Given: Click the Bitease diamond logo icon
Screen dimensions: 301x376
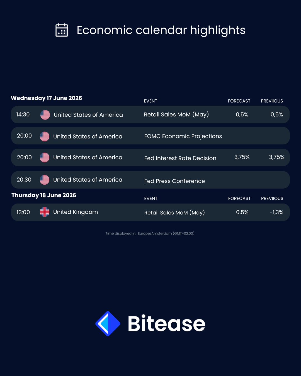Looking at the screenshot, I should (x=108, y=324).
